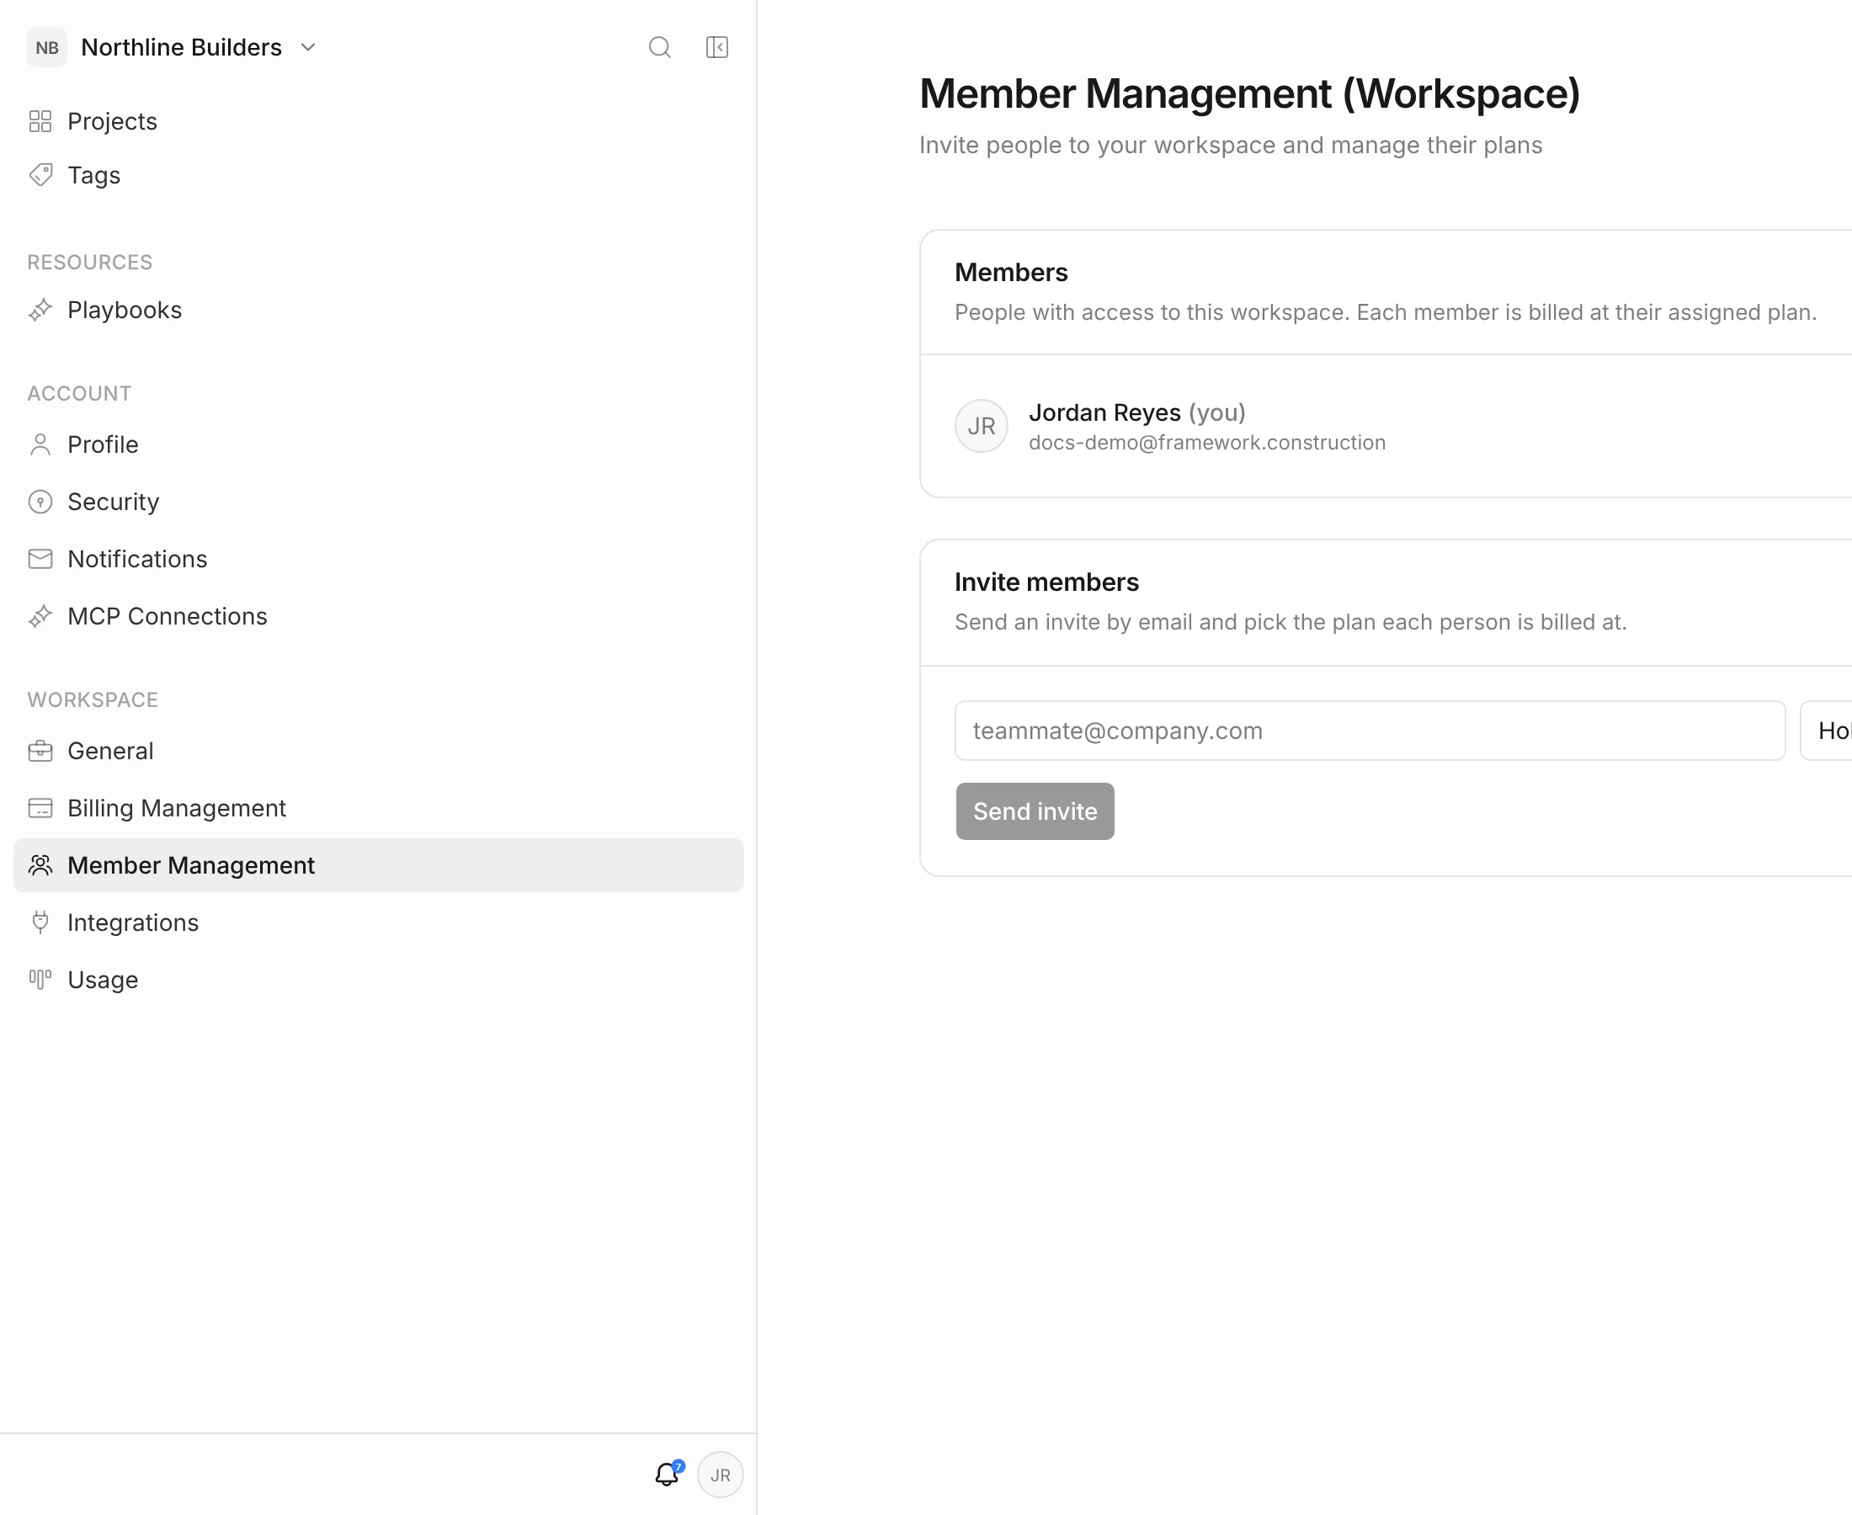This screenshot has height=1515, width=1852.
Task: Click the Security keyhole icon
Action: click(40, 502)
